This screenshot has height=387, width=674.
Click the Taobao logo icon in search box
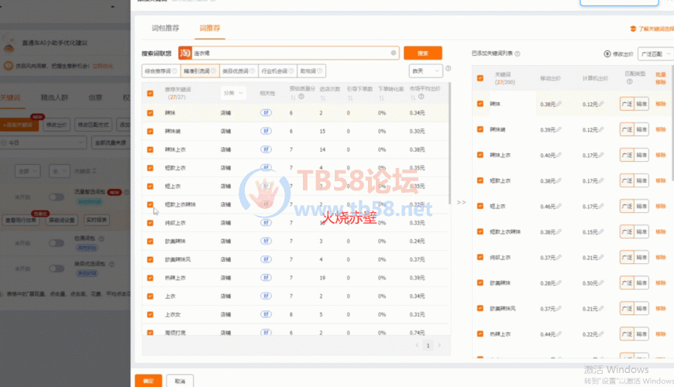[x=185, y=53]
